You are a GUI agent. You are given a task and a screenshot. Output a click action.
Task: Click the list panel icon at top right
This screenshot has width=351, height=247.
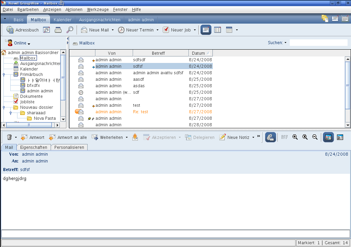pyautogui.click(x=335, y=18)
